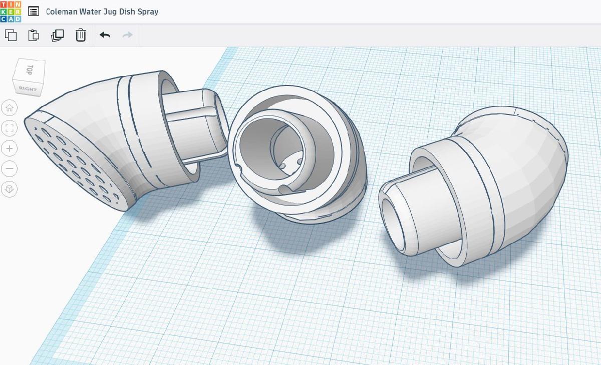Duplicate and repeat the selected shape
Screen dimensions: 601x365
(x=57, y=35)
